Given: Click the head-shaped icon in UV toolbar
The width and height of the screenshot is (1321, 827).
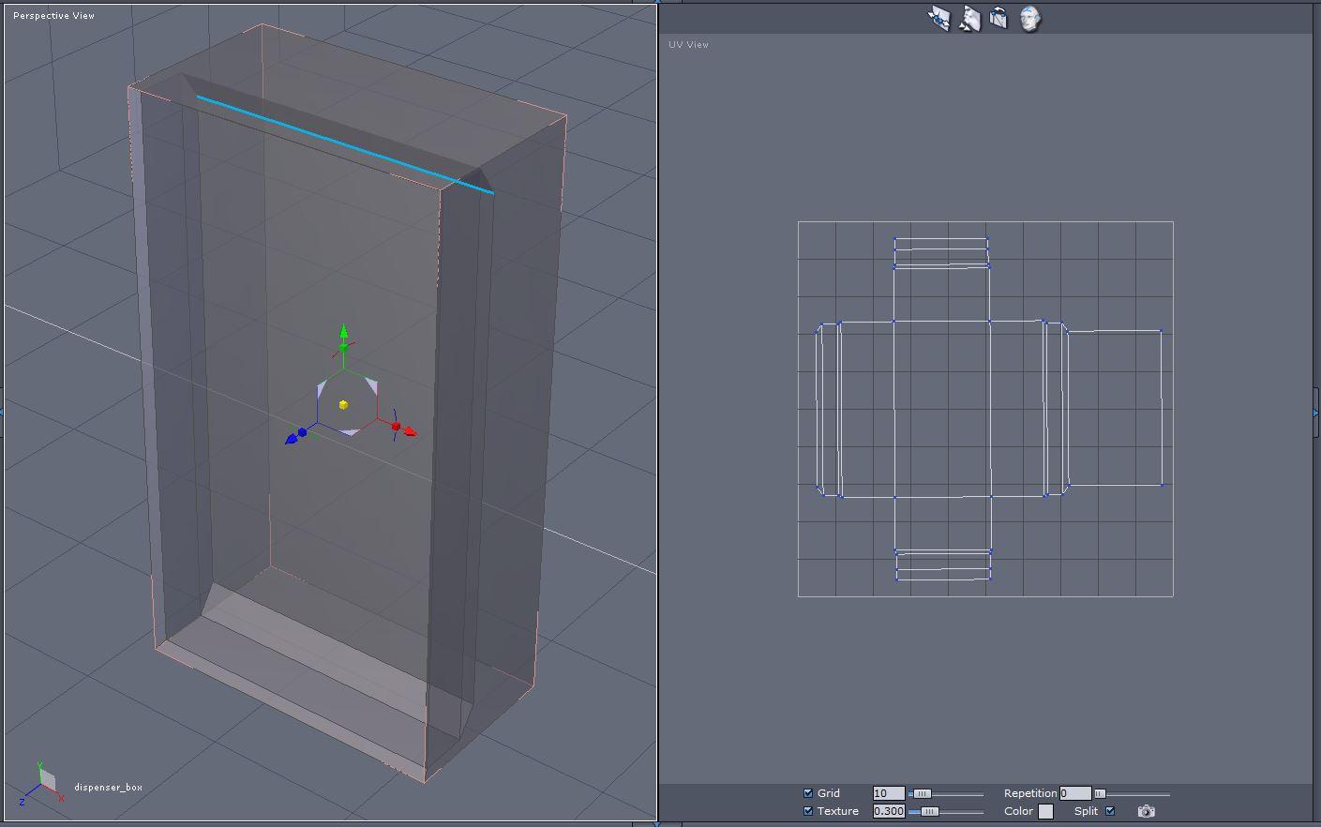Looking at the screenshot, I should pos(1029,19).
